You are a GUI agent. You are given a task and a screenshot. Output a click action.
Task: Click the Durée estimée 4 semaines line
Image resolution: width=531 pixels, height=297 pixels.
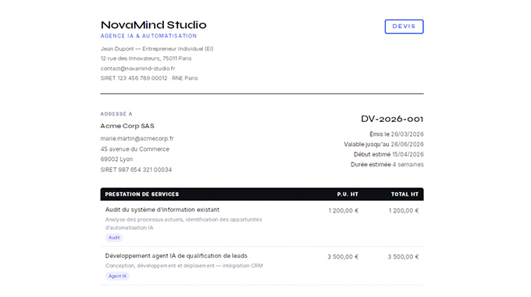click(387, 164)
